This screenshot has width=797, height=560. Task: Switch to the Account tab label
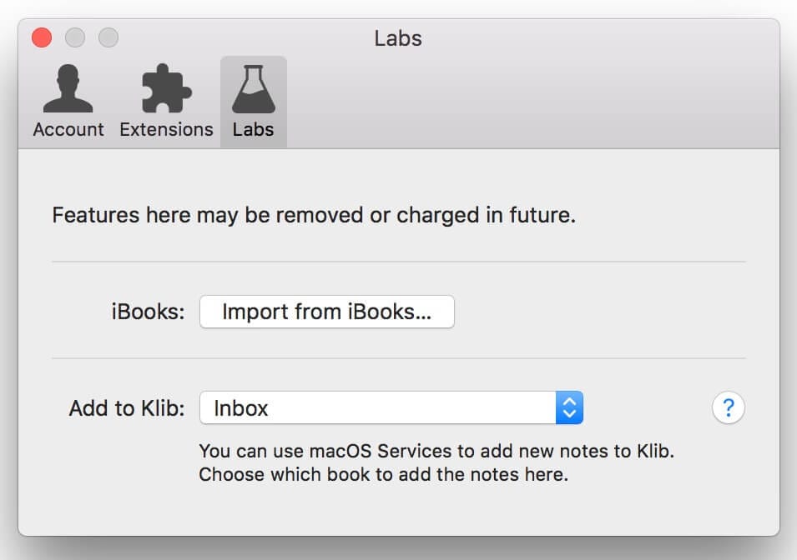point(68,130)
